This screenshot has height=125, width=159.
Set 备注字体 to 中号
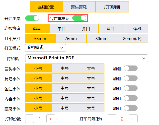[65, 88]
